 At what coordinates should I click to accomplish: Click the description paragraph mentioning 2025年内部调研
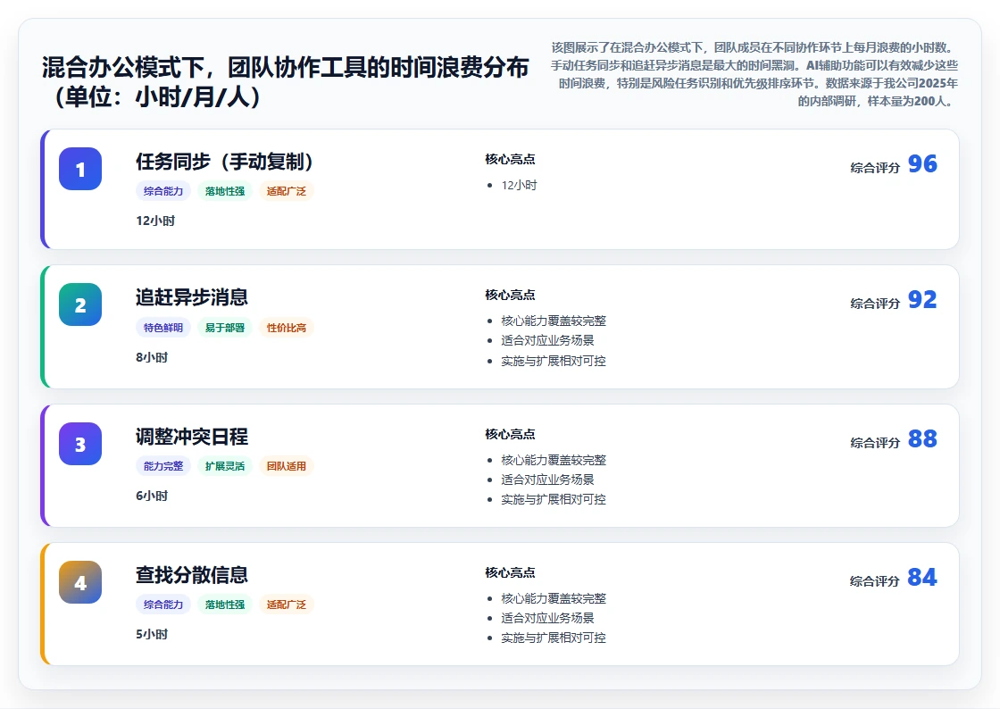[754, 74]
